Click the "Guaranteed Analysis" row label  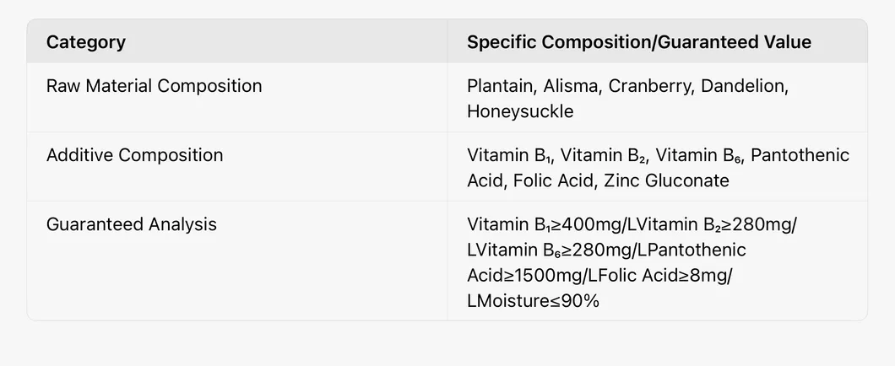tap(131, 224)
